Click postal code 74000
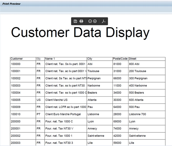Viewport: 172px width, 146px height. tap(117, 128)
